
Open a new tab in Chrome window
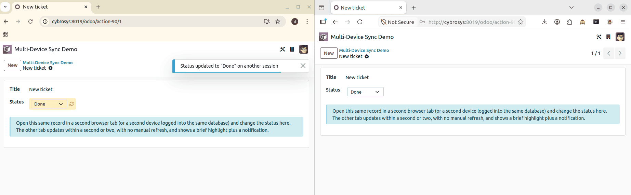(98, 7)
